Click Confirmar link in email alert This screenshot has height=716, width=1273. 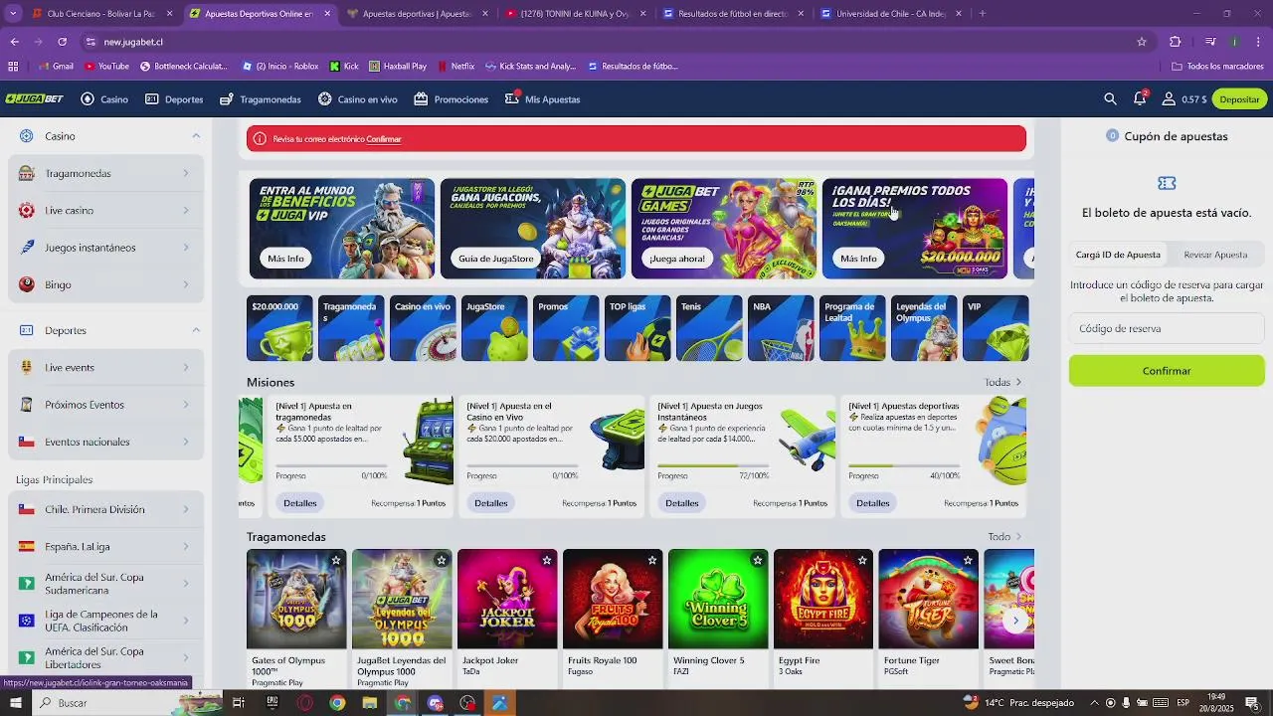click(x=384, y=139)
